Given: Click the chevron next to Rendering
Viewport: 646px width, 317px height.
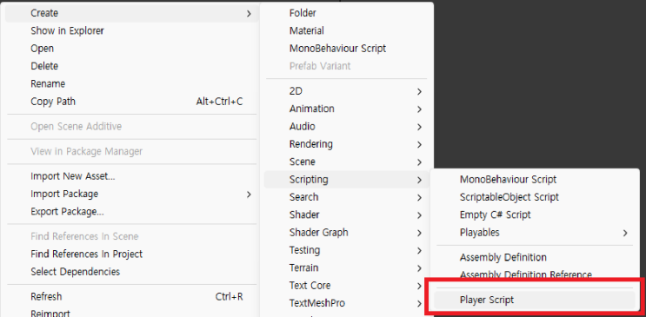Looking at the screenshot, I should [x=419, y=145].
